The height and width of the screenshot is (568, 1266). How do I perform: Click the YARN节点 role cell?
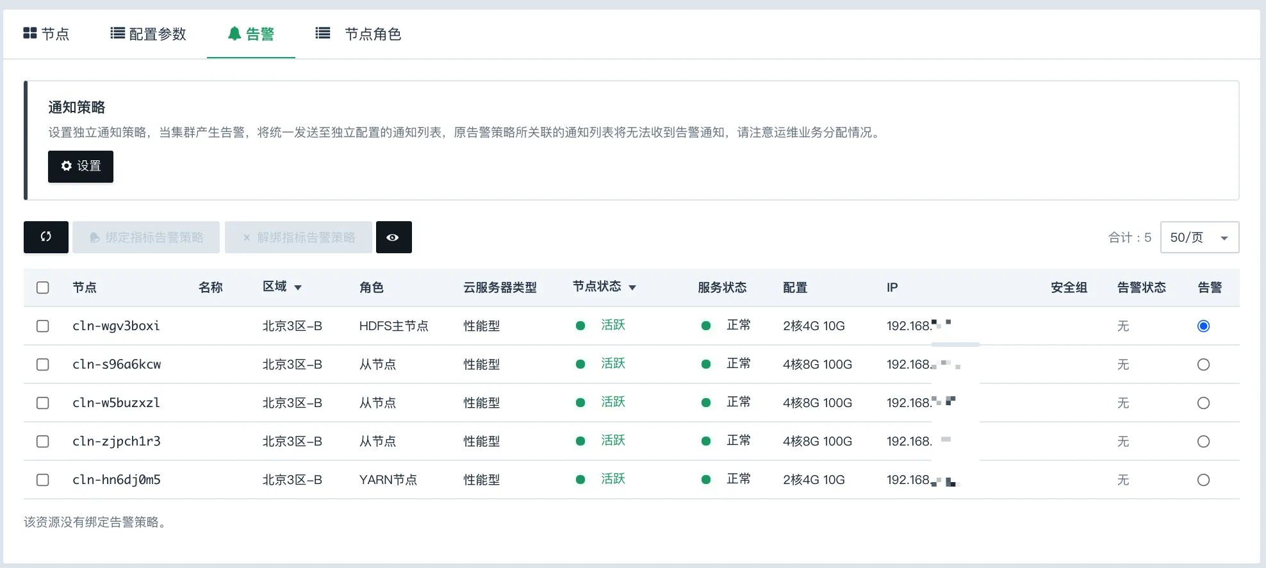(x=388, y=480)
